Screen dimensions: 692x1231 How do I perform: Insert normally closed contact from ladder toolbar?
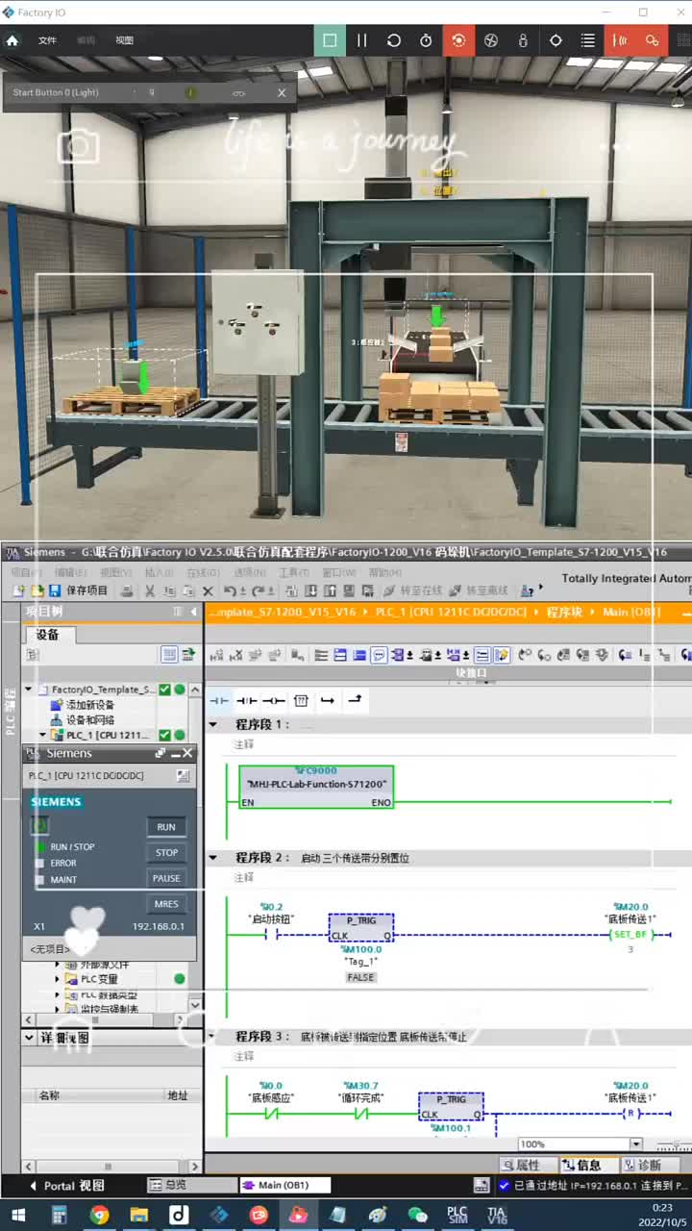click(x=247, y=700)
